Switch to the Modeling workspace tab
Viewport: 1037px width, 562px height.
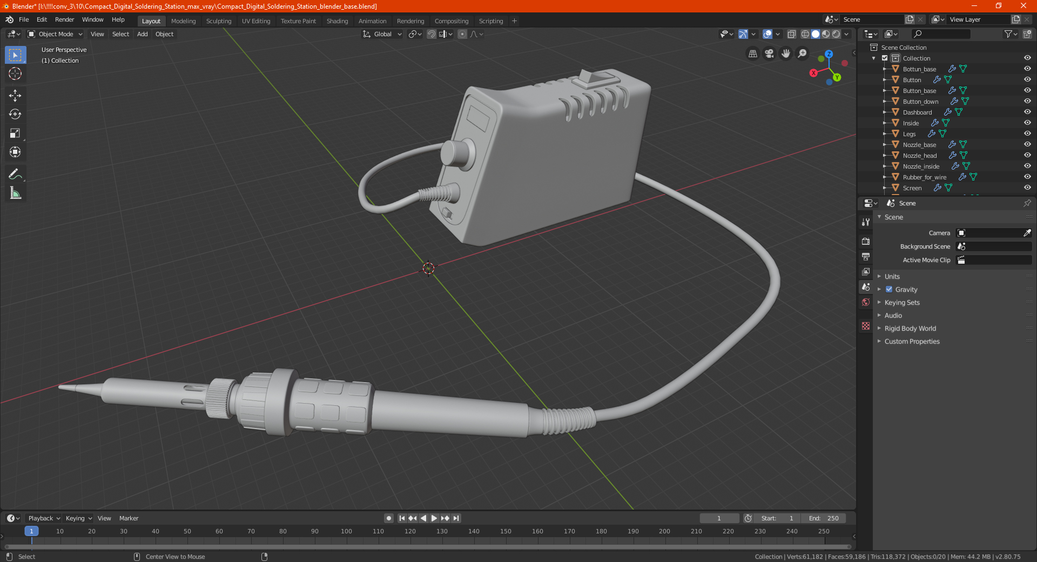tap(183, 21)
